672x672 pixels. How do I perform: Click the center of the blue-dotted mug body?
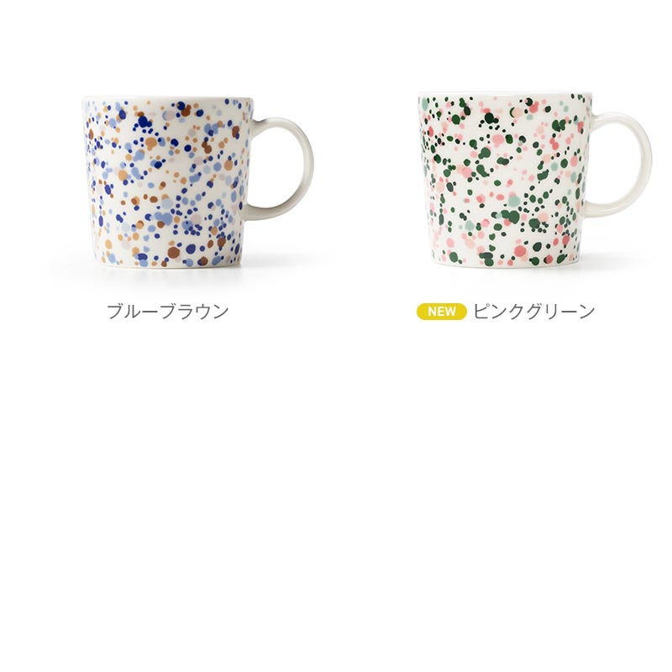167,183
